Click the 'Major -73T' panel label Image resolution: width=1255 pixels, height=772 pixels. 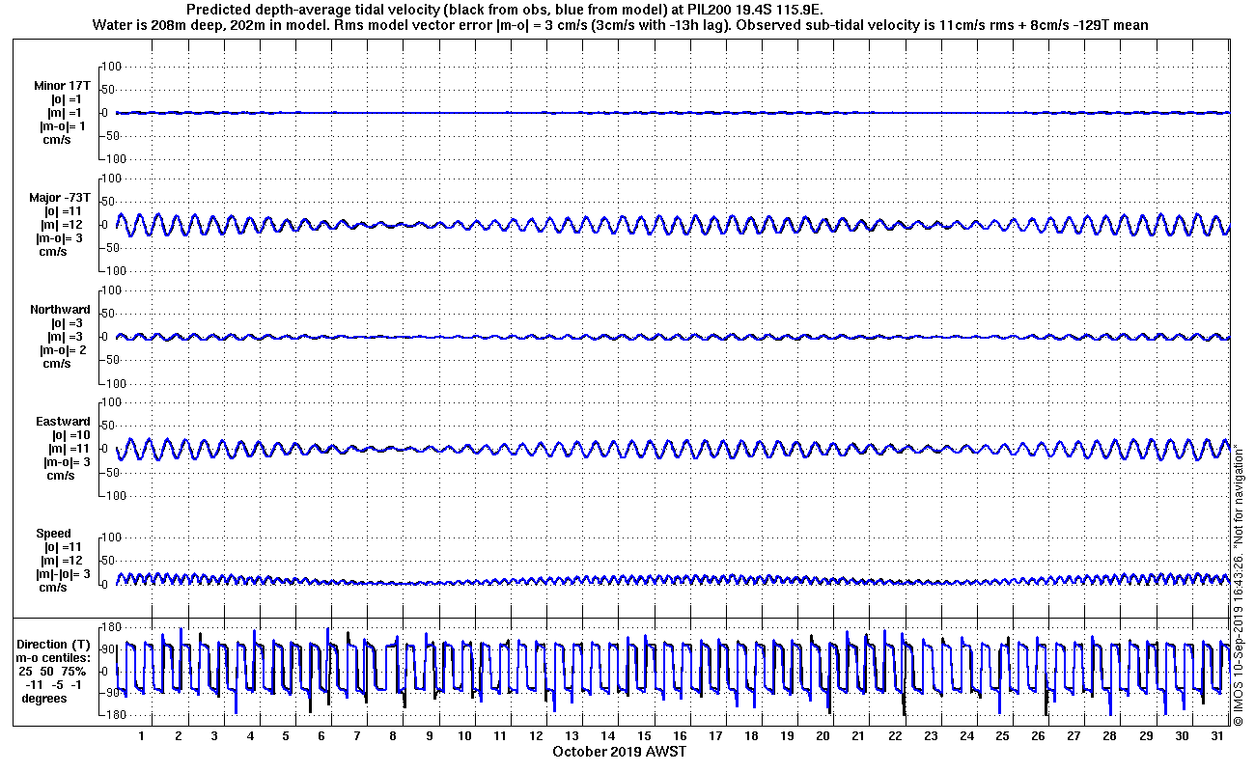tap(60, 198)
